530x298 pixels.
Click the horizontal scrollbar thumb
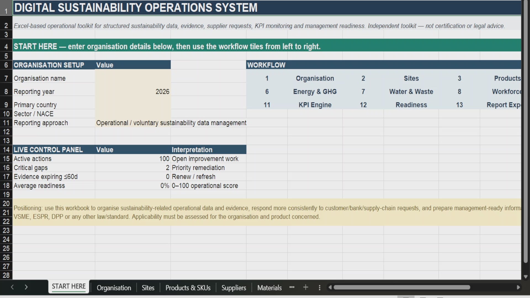[x=402, y=287]
